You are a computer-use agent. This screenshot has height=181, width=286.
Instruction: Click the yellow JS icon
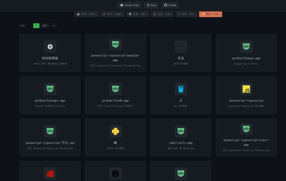tap(246, 89)
